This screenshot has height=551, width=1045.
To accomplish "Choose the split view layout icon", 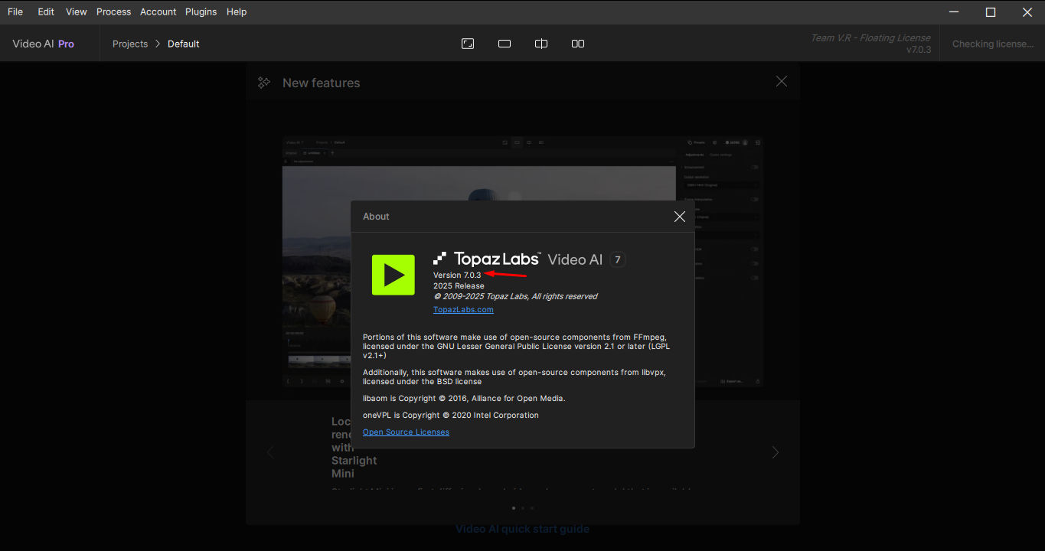I will 541,44.
